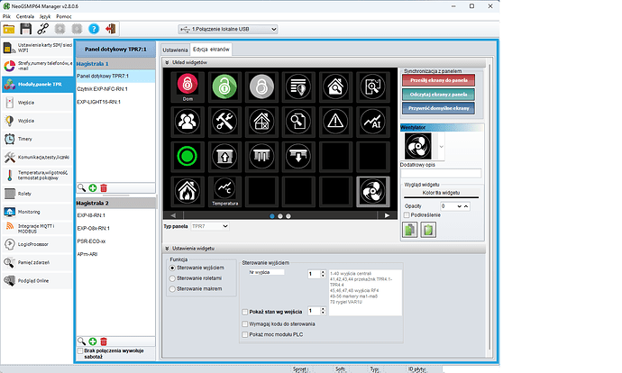Switch to the Ustawienia tab
This screenshot has height=373, width=622.
pos(175,50)
